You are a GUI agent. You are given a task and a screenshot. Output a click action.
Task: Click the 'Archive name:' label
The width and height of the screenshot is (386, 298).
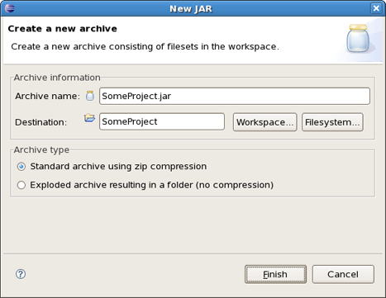pos(47,96)
